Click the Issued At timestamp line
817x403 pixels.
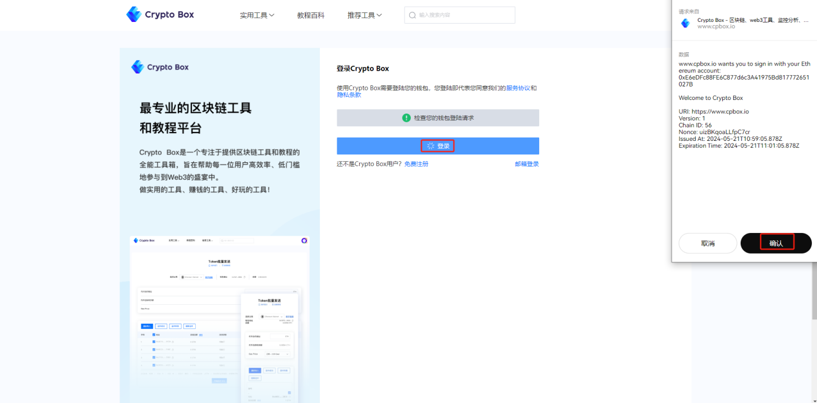731,139
